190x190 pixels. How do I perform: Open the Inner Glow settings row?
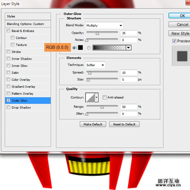pos(28,66)
